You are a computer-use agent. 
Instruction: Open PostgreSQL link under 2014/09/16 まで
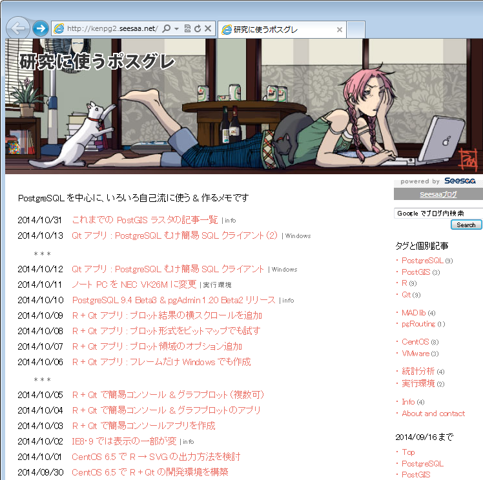tap(422, 464)
